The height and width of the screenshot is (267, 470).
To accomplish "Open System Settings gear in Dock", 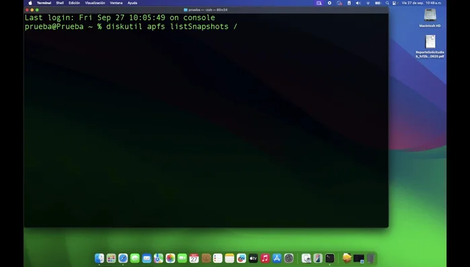I will [x=288, y=258].
